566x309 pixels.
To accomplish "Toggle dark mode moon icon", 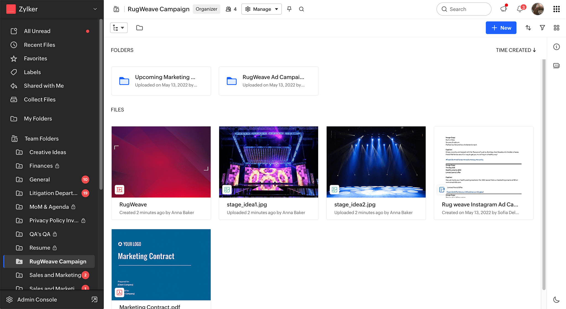I will [x=556, y=300].
